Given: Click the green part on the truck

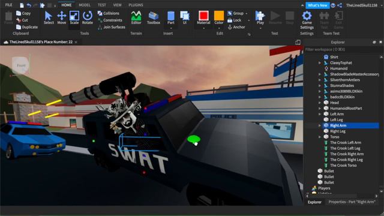Looking at the screenshot, I should (x=193, y=139).
